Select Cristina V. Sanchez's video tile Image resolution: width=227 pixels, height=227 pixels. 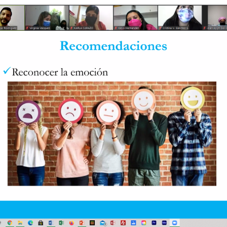(x=180, y=18)
